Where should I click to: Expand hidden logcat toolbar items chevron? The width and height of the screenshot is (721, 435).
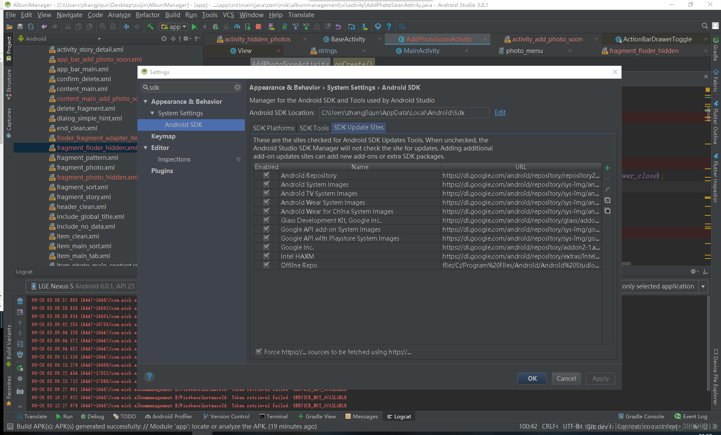20,406
